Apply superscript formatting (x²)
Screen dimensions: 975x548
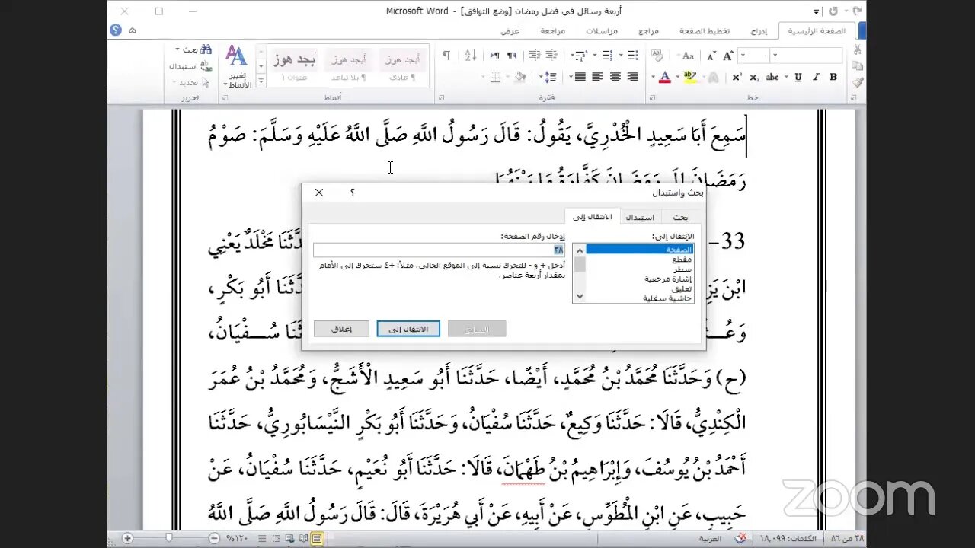click(737, 77)
